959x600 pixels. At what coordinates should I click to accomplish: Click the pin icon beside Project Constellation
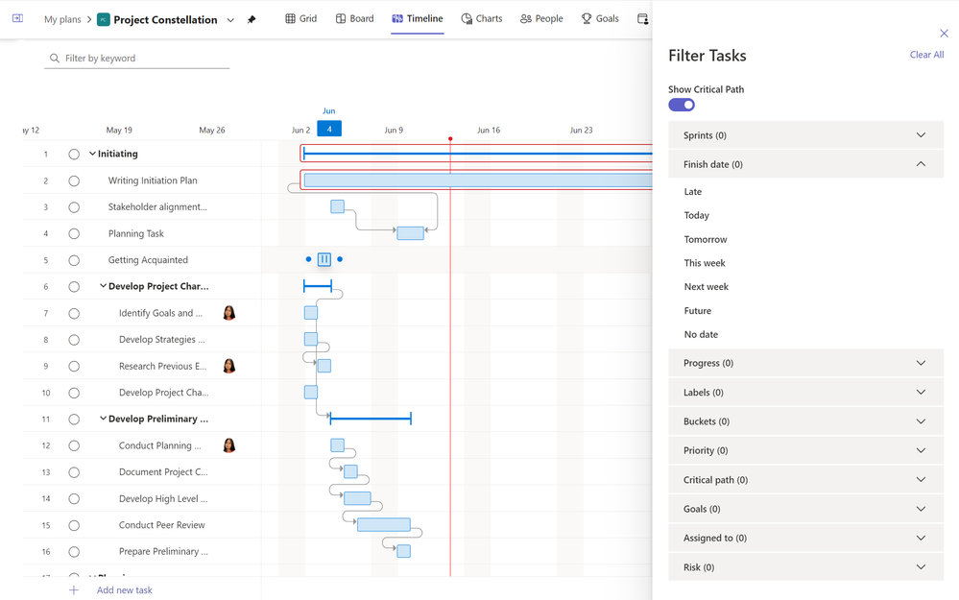tap(252, 19)
